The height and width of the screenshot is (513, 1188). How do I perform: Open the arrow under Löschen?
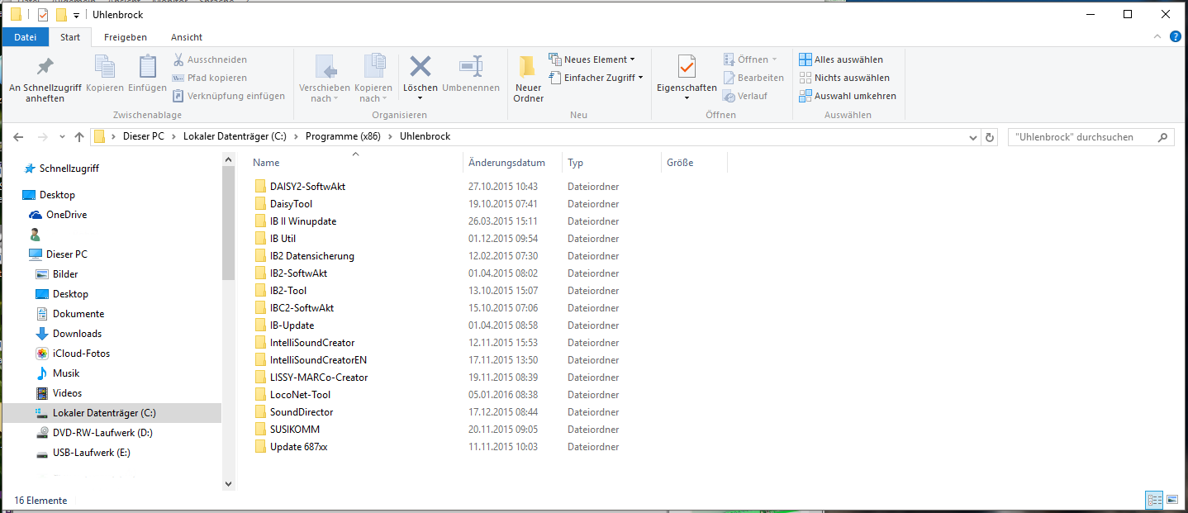(x=421, y=97)
